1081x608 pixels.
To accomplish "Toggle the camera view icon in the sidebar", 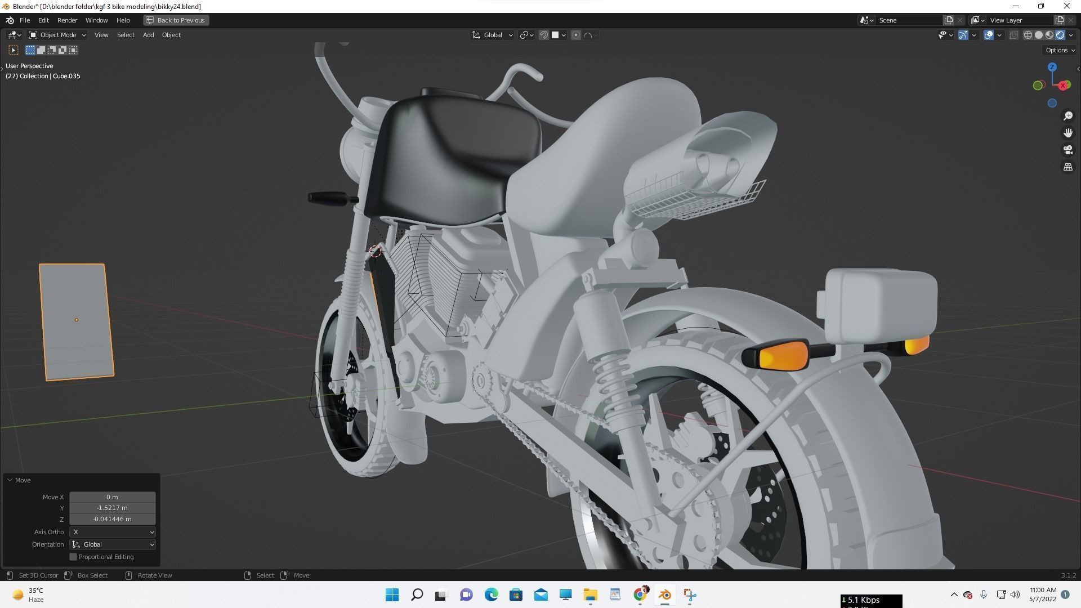I will 1068,150.
